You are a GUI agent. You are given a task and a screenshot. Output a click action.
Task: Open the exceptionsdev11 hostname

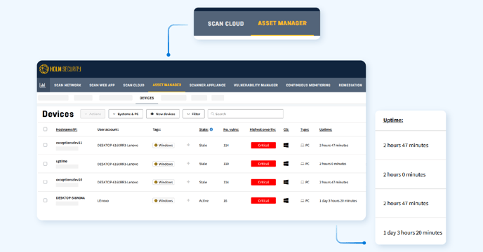tap(69, 143)
